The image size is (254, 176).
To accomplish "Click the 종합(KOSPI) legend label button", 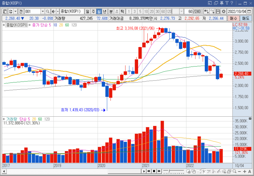I will tap(16, 25).
